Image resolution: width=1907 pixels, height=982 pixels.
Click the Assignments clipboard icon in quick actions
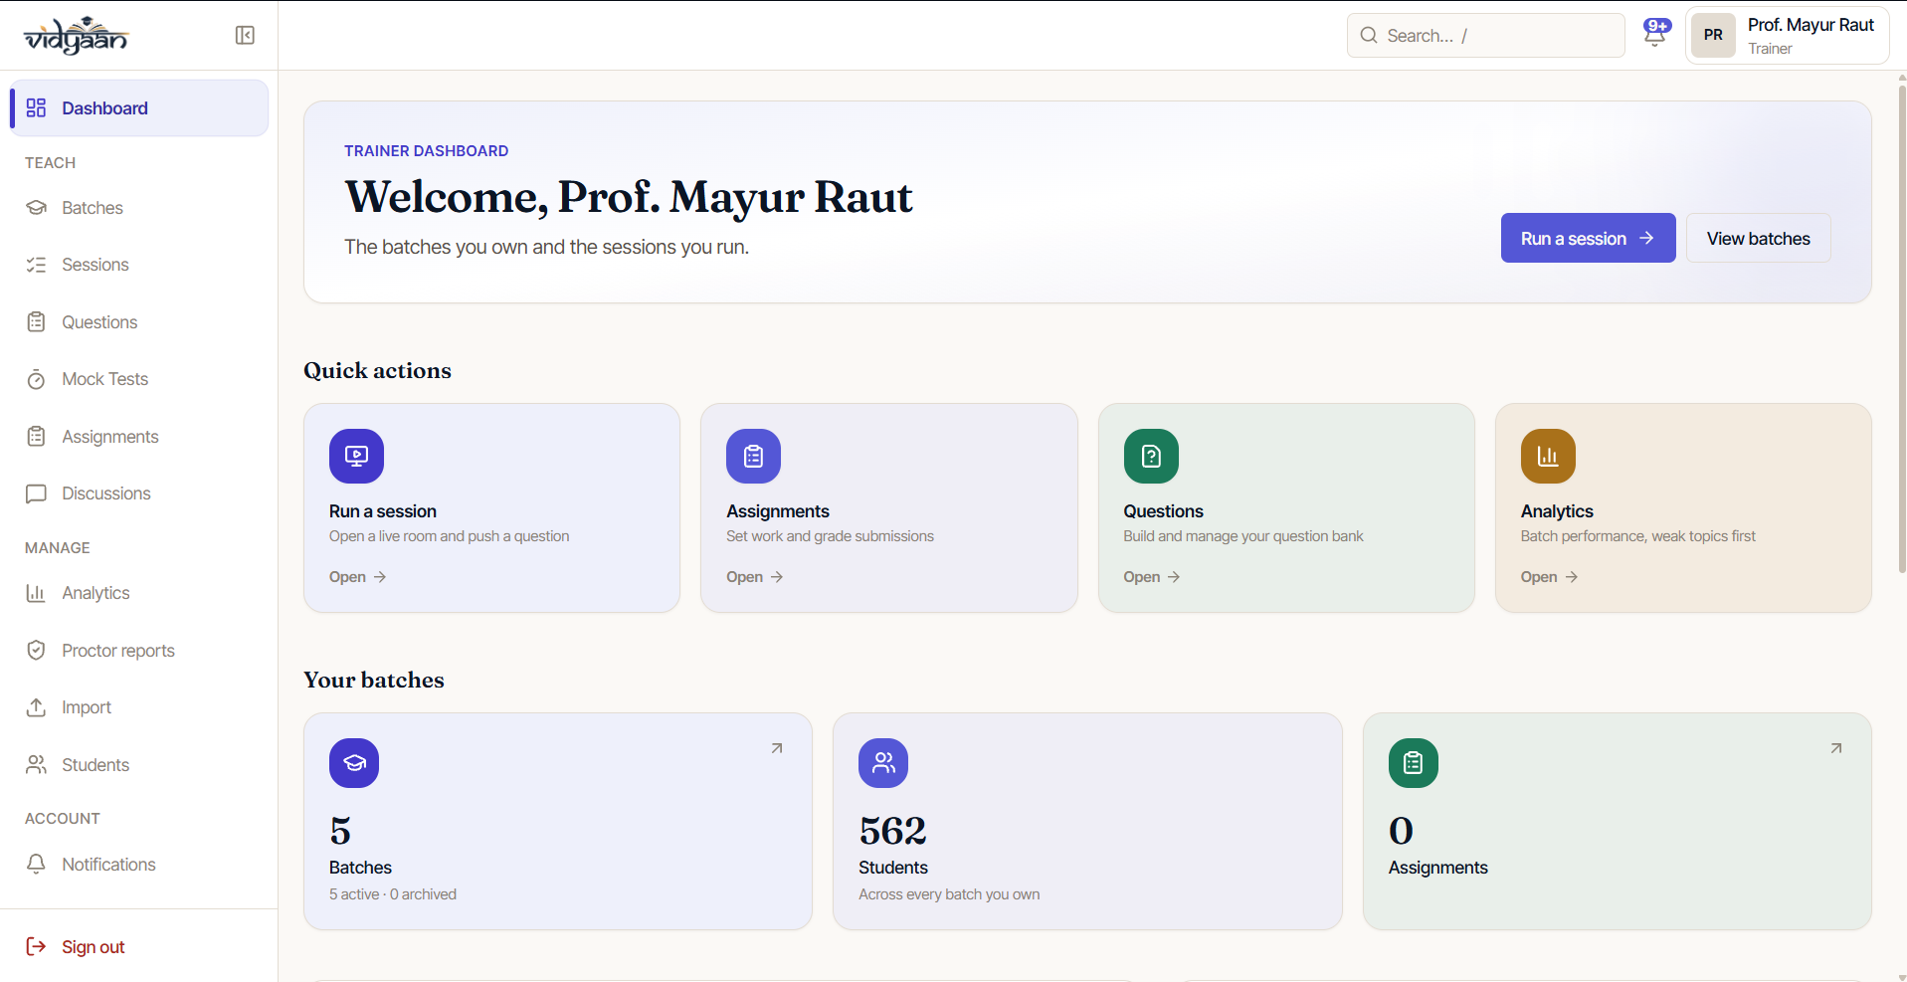click(753, 456)
